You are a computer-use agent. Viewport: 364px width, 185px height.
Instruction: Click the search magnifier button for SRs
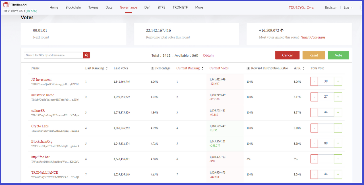click(x=86, y=55)
